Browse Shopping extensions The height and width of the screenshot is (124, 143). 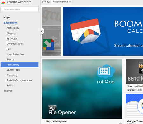[x=12, y=75]
